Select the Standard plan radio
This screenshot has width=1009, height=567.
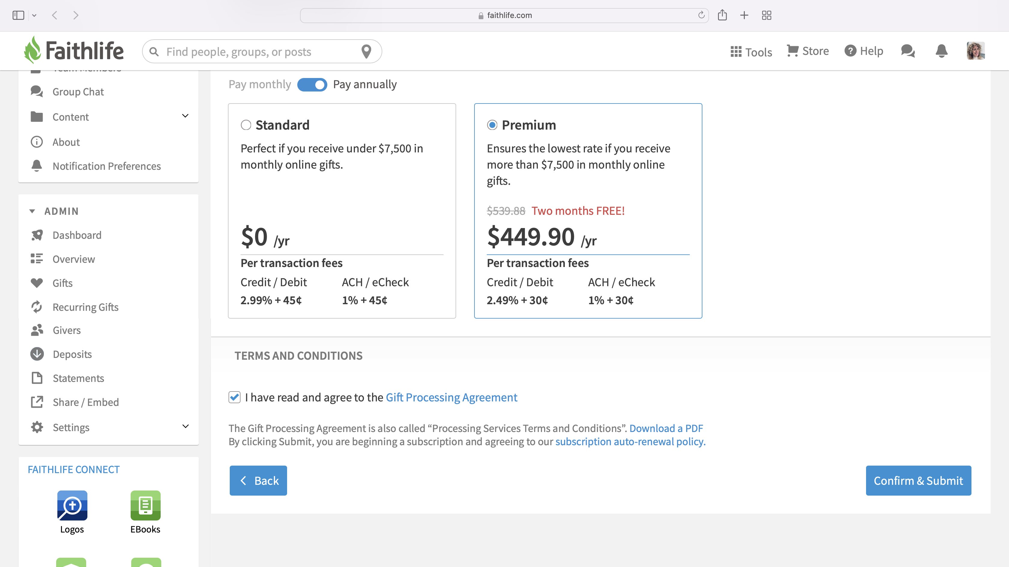tap(246, 125)
